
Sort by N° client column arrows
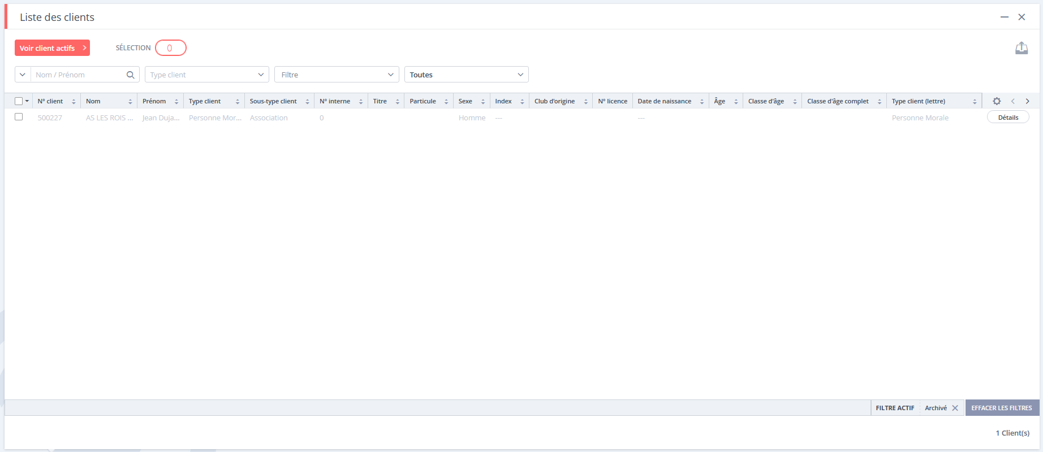[x=74, y=102]
